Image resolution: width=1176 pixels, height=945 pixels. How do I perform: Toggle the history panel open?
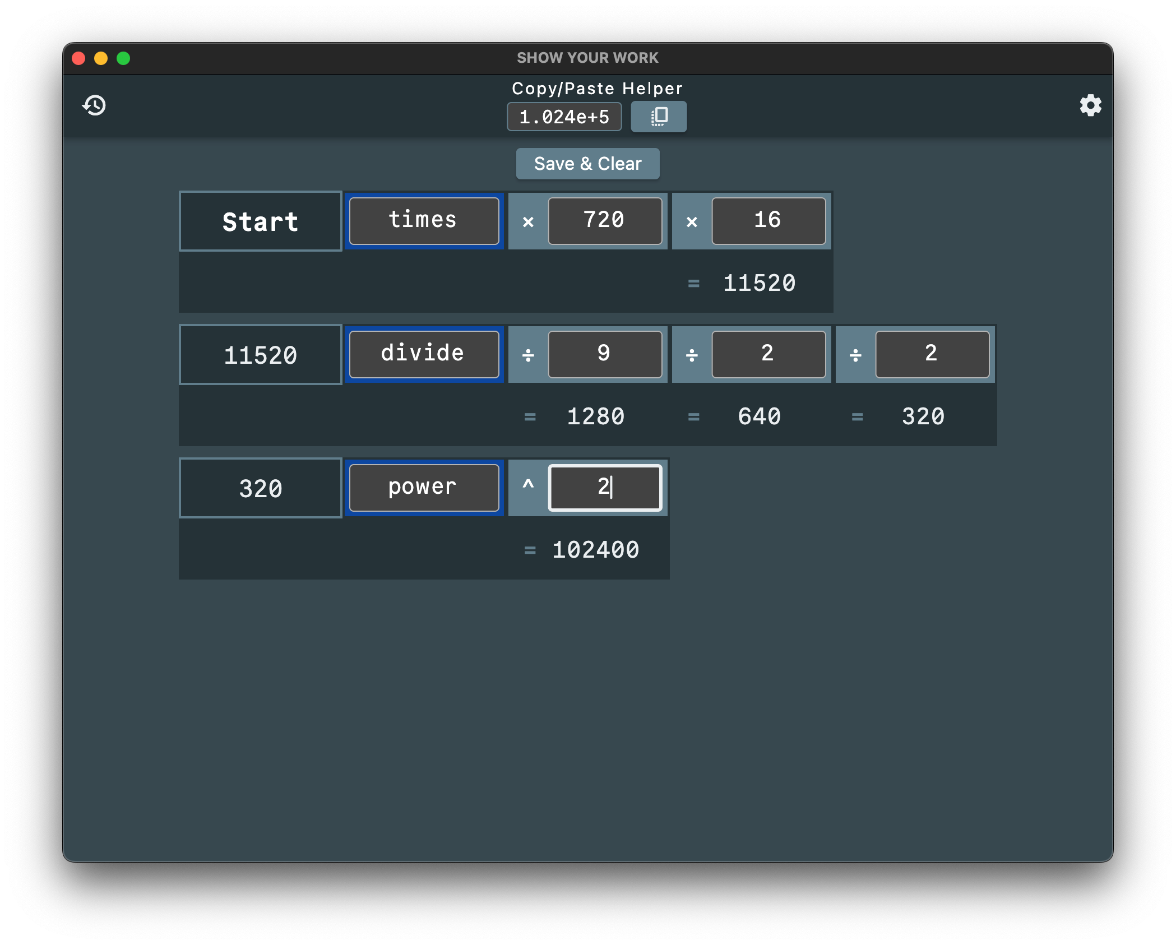tap(96, 104)
